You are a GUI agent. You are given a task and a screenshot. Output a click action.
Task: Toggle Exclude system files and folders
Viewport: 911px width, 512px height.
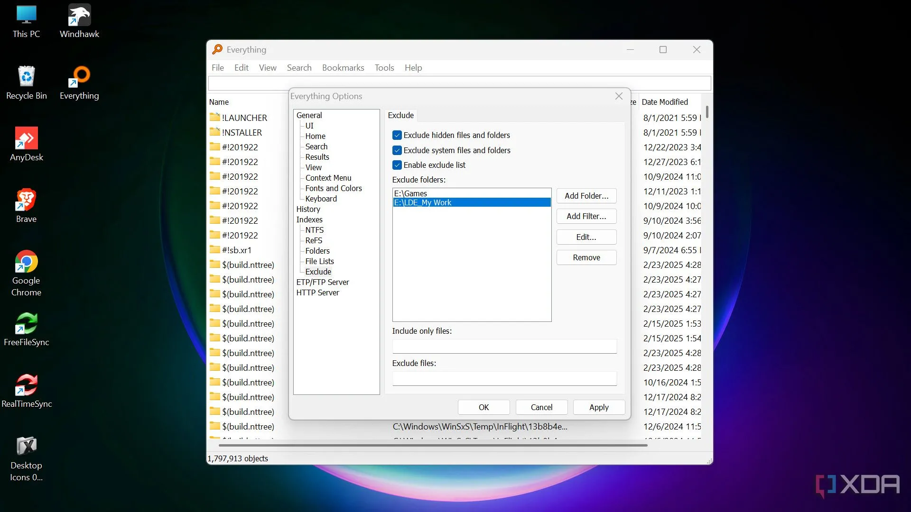tap(397, 150)
